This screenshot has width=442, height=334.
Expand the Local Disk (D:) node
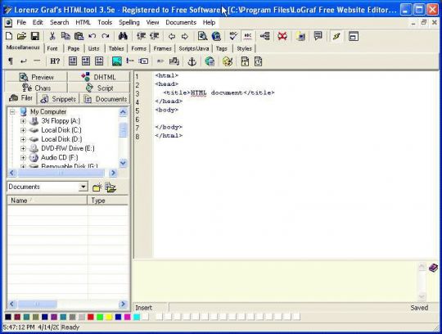(23, 139)
